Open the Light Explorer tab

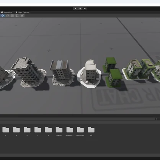pos(23,12)
